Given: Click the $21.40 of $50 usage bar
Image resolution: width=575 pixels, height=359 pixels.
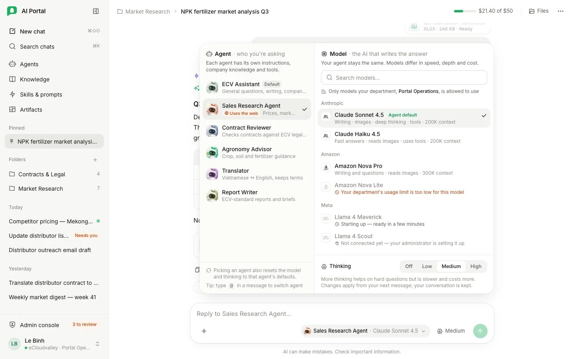Looking at the screenshot, I should coord(483,11).
